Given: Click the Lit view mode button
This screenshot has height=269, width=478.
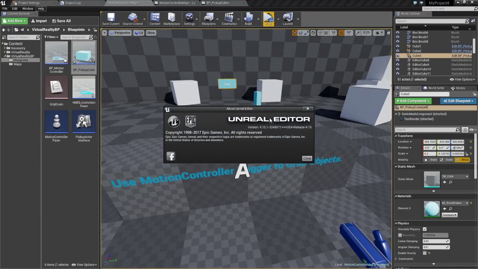Looking at the screenshot, I should (x=139, y=33).
